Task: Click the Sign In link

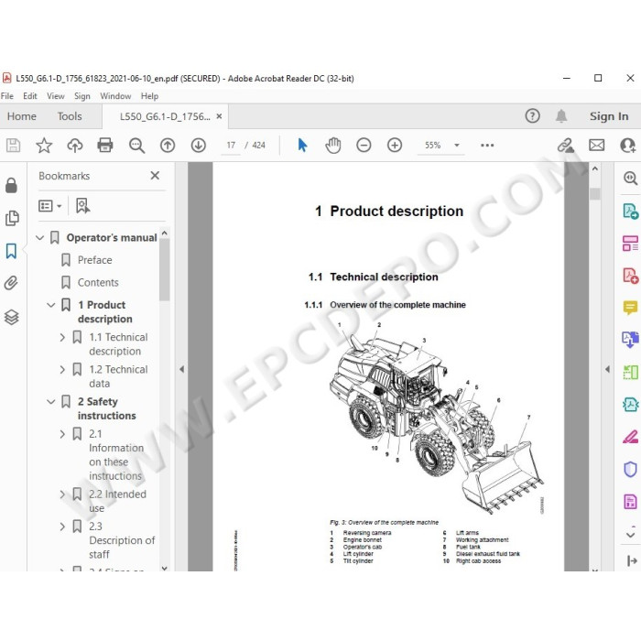Action: [609, 116]
